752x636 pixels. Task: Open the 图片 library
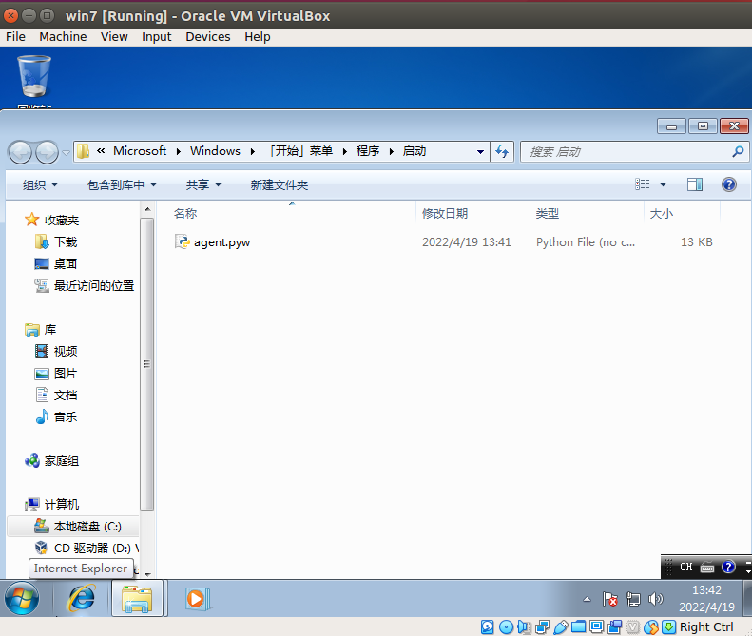pyautogui.click(x=66, y=374)
